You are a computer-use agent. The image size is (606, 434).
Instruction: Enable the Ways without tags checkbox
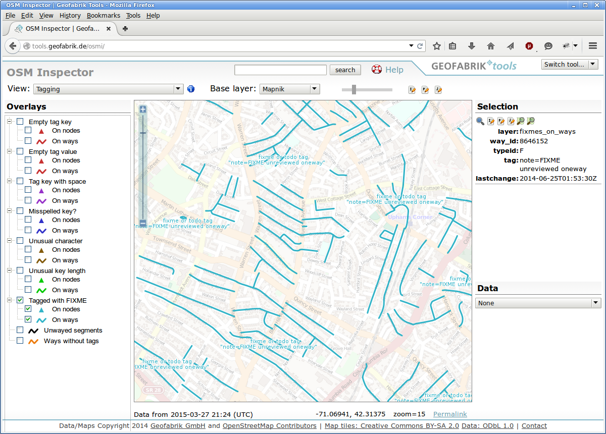(20, 341)
